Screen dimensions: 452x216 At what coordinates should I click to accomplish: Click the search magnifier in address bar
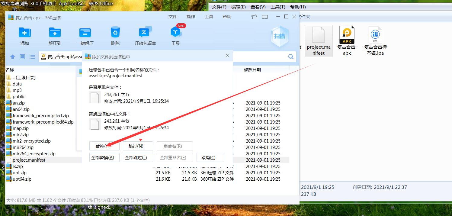pyautogui.click(x=291, y=57)
